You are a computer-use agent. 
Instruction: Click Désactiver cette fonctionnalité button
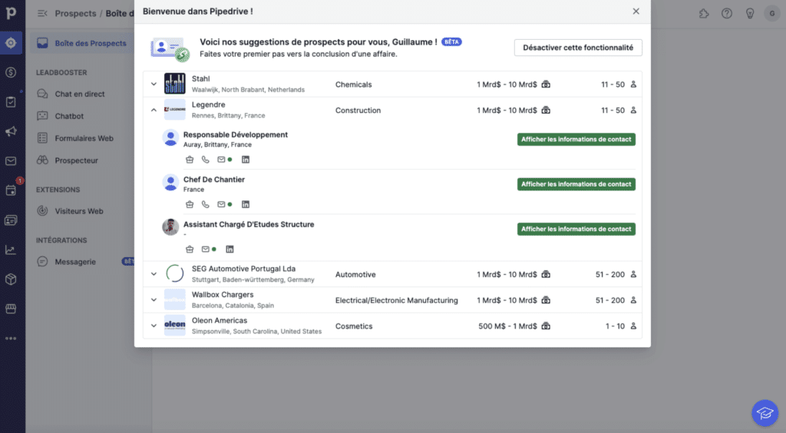tap(578, 48)
